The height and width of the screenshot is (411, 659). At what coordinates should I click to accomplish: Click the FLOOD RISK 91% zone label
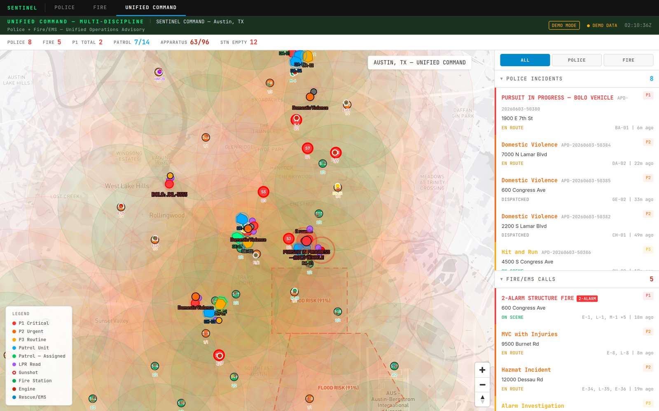coord(338,388)
